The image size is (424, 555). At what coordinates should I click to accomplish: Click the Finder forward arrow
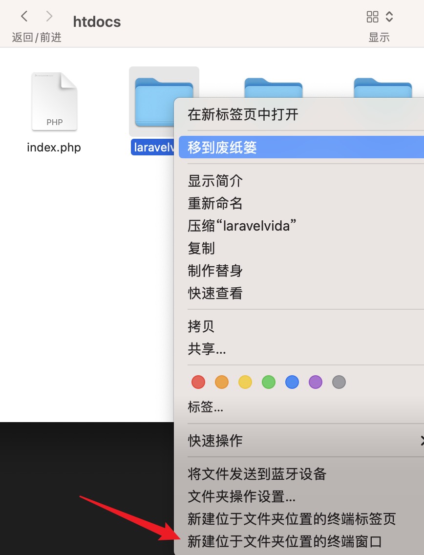pyautogui.click(x=49, y=17)
